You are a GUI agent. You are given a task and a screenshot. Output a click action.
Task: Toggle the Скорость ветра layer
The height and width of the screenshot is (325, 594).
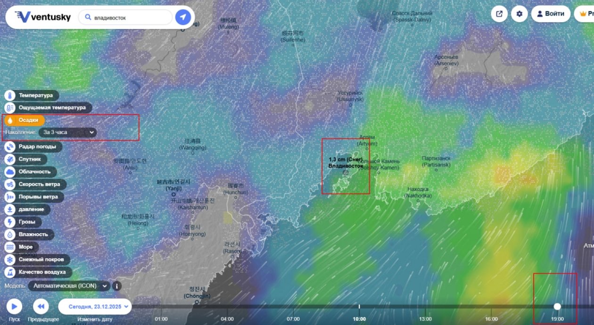pos(35,184)
